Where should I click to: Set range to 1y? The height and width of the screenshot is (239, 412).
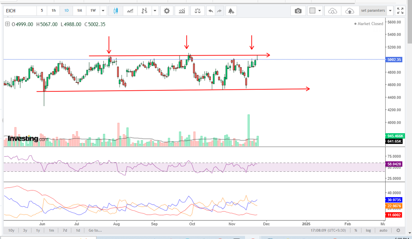coord(38,230)
